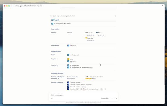Viewport: 167px width, 106px height.
Task: Open AC Management in the Parent row
Action: coord(74,55)
